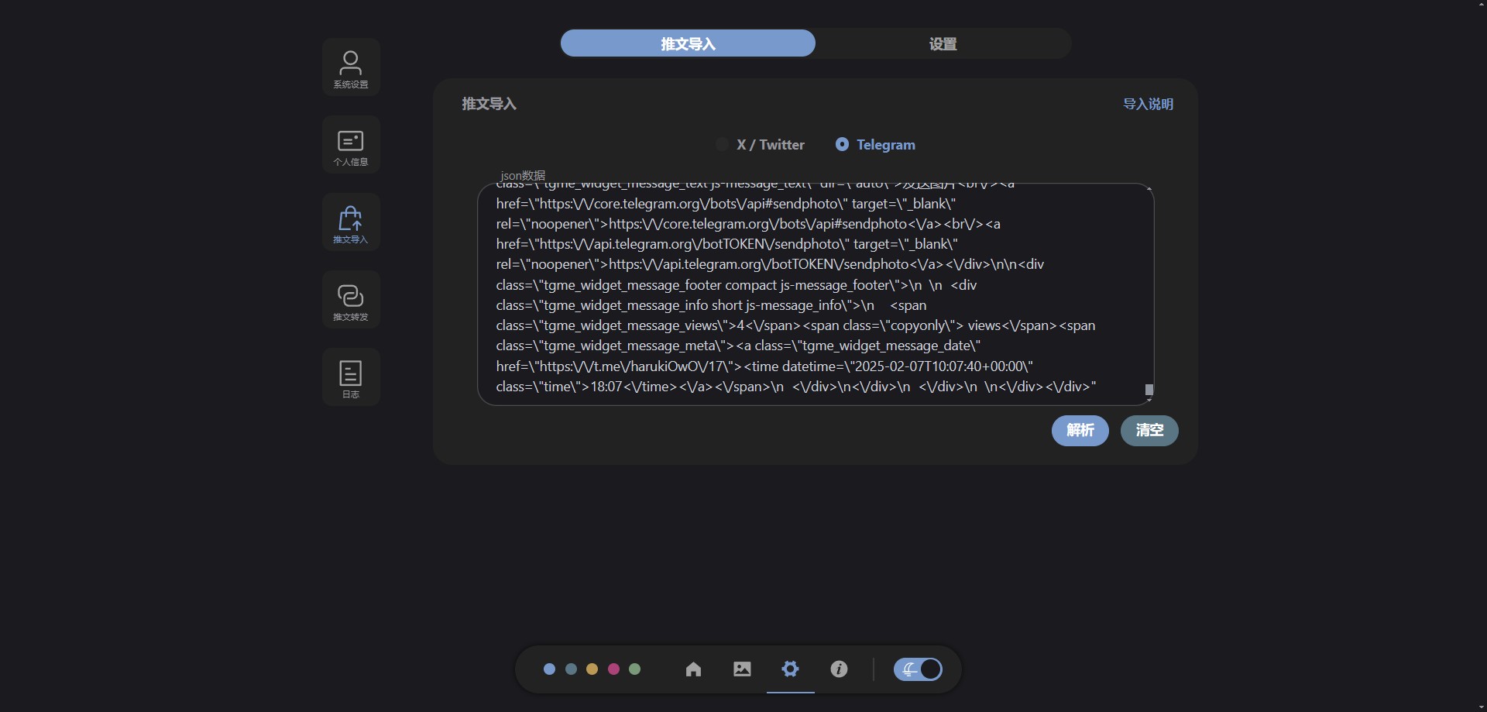Select the 推文导入 sidebar icon

click(351, 223)
